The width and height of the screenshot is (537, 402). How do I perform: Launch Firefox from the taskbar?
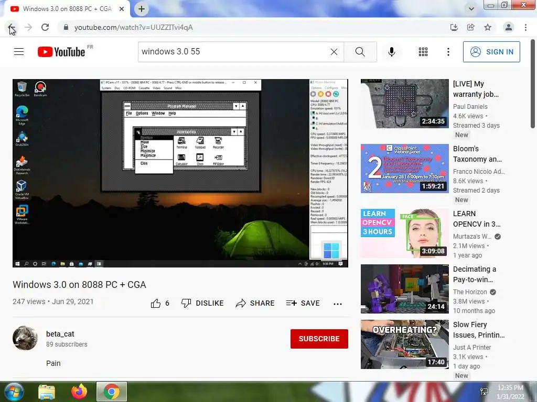(x=79, y=392)
